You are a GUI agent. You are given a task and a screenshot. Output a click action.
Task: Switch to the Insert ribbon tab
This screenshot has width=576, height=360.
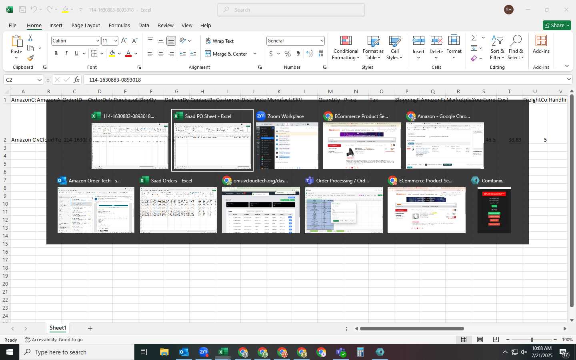pyautogui.click(x=56, y=25)
